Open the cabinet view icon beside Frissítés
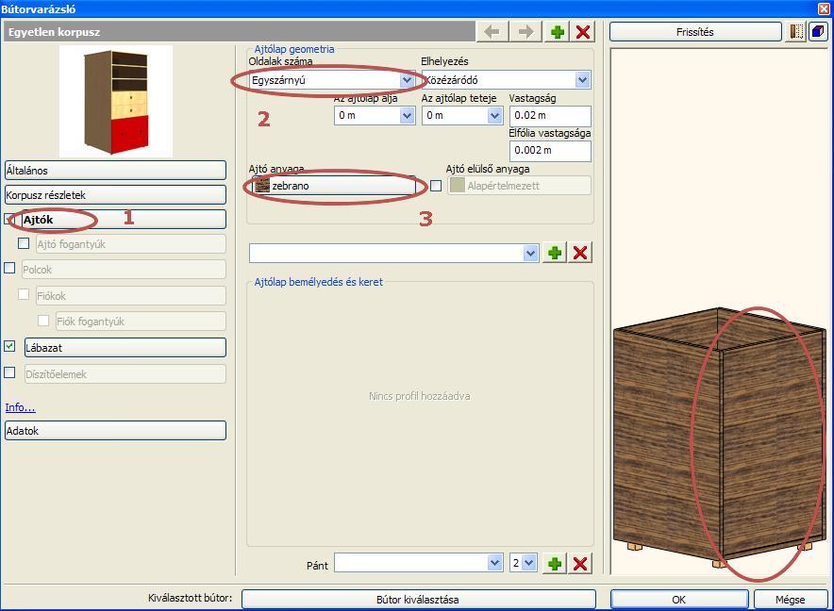 tap(795, 32)
